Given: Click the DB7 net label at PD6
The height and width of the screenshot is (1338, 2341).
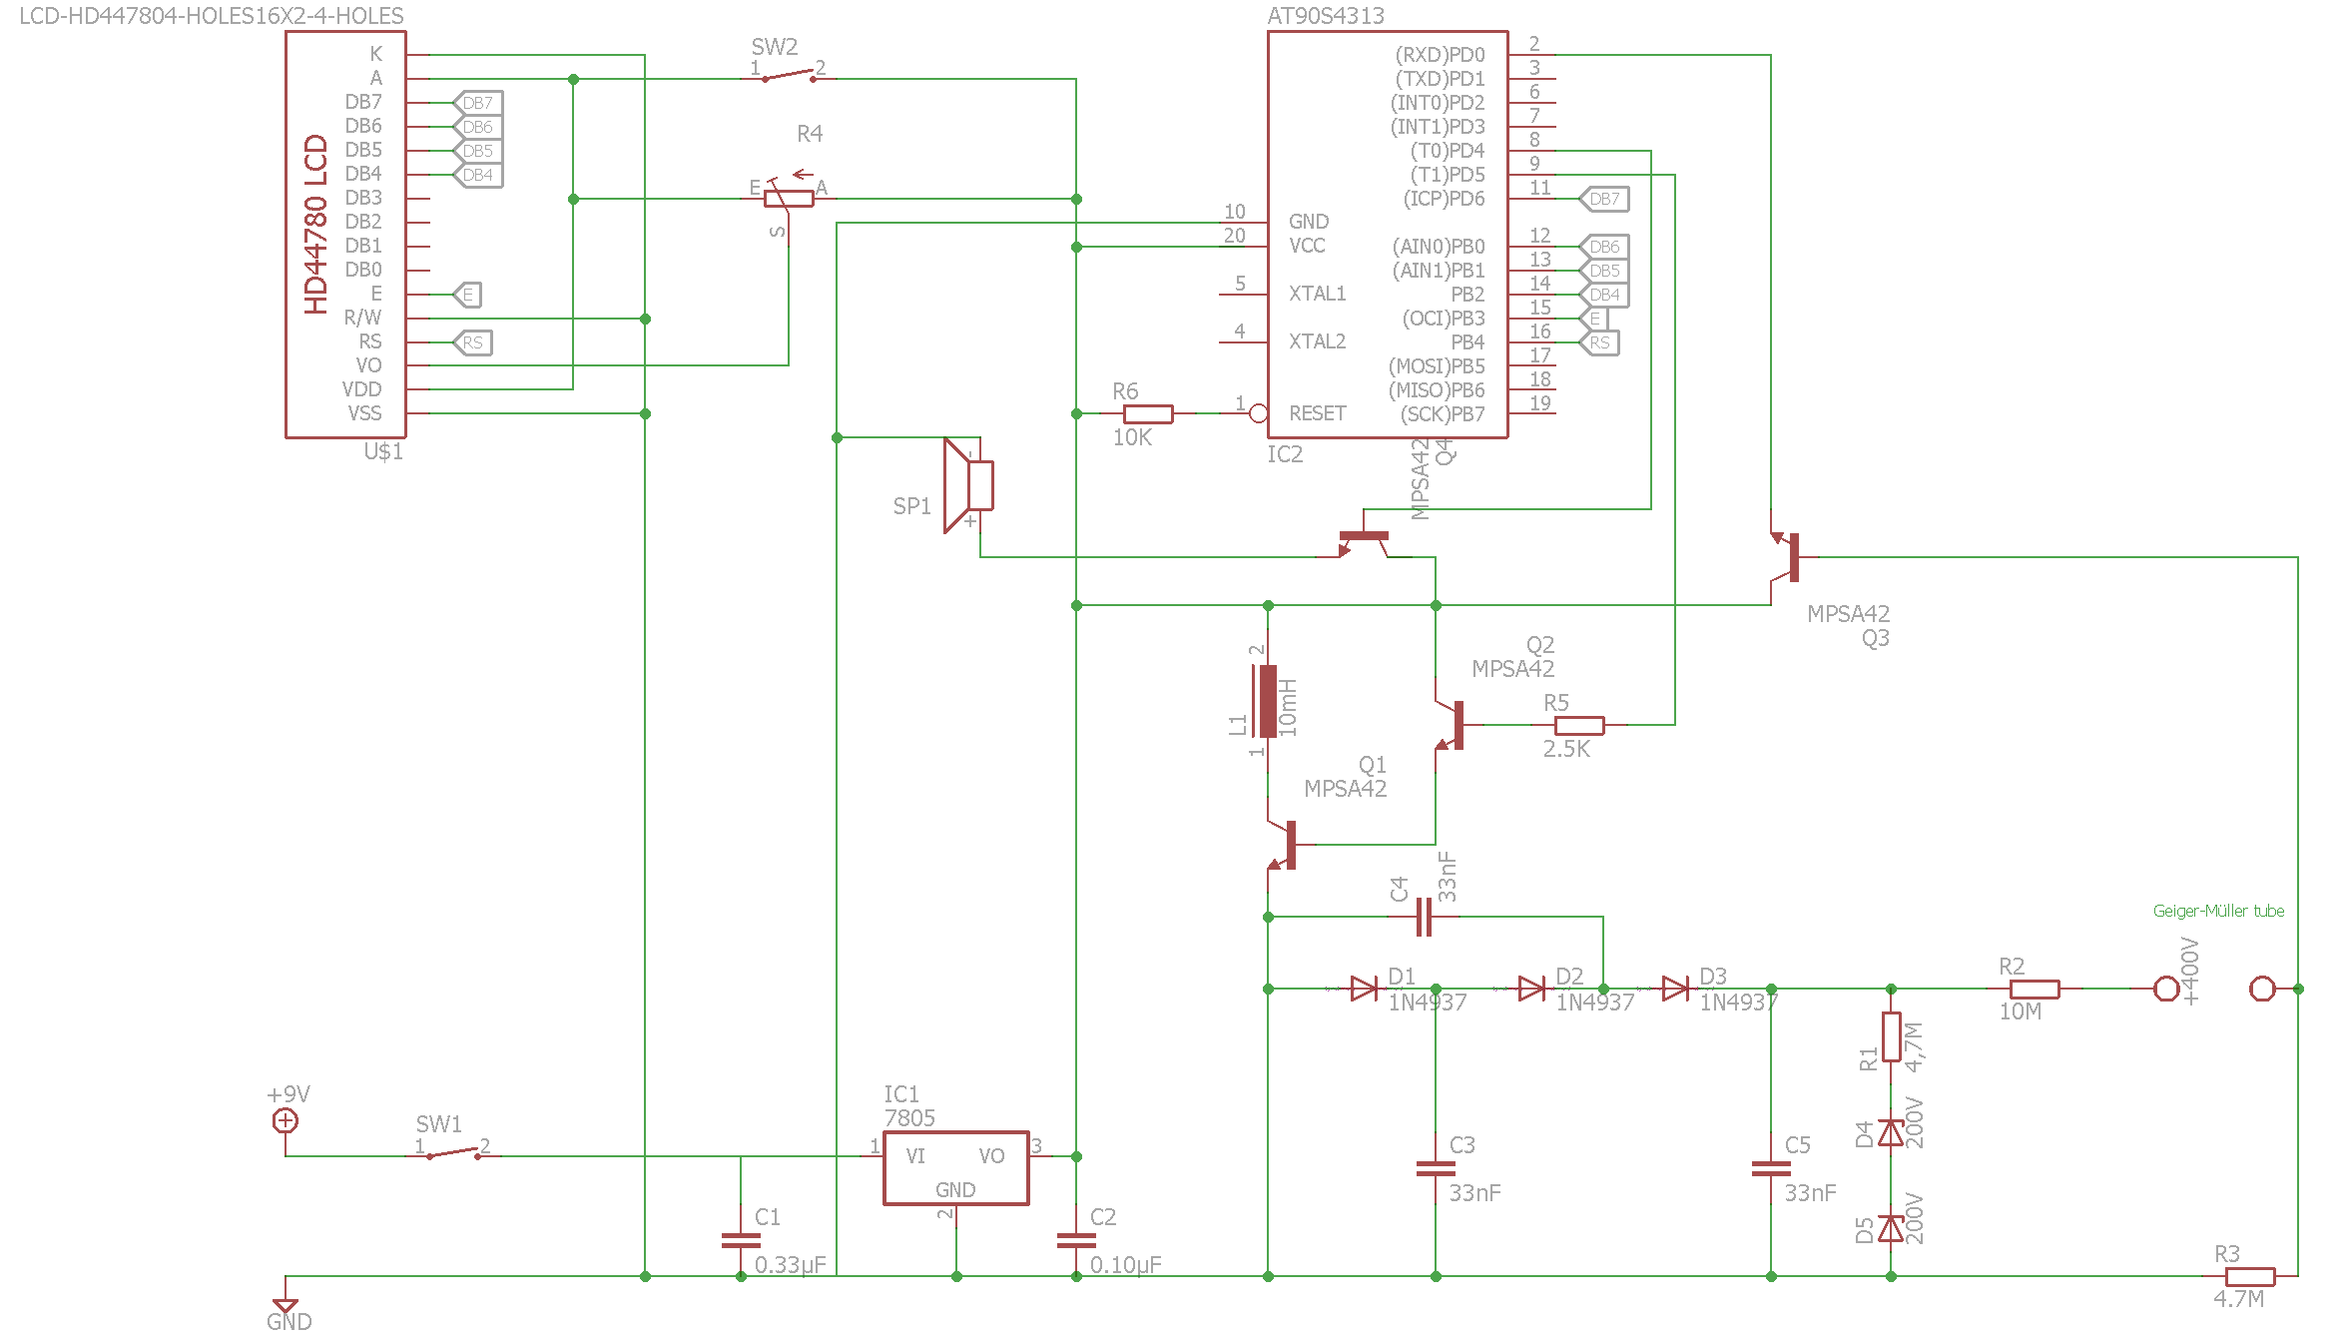Looking at the screenshot, I should click(1605, 199).
